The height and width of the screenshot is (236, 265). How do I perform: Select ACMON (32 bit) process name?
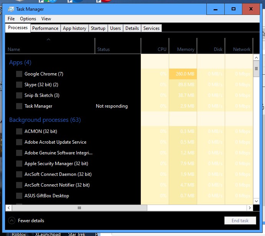[x=41, y=131]
